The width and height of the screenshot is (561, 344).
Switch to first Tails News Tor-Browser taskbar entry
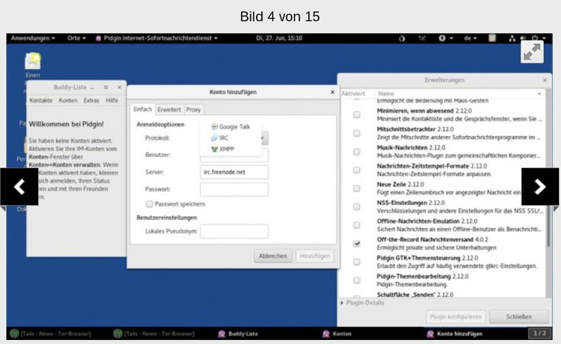50,333
